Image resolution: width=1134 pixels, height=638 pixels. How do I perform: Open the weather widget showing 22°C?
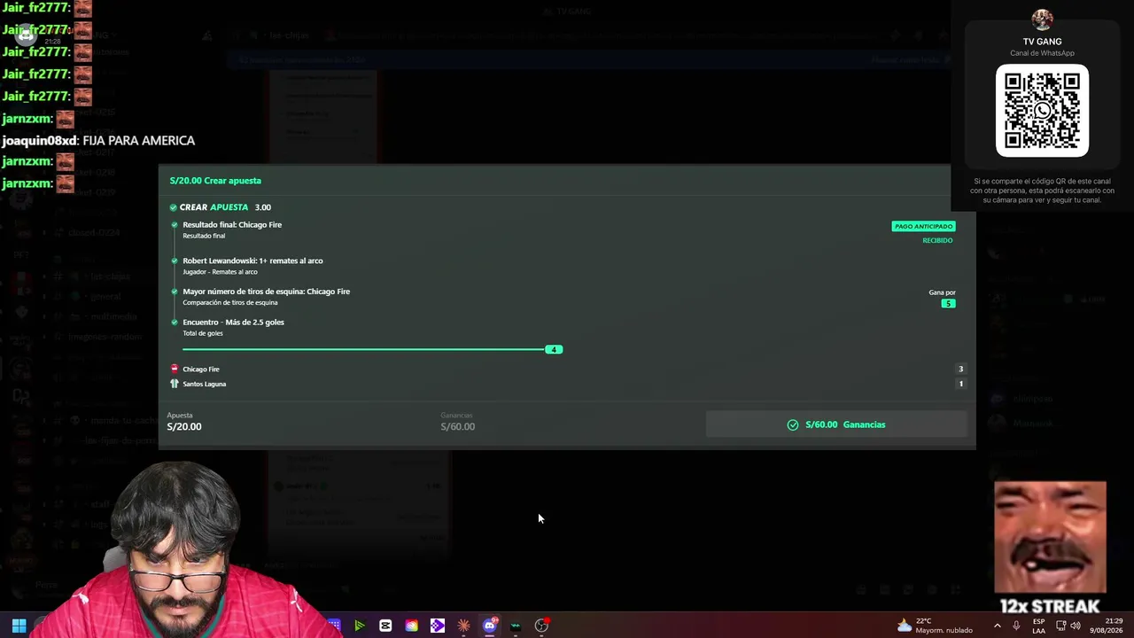click(x=935, y=626)
